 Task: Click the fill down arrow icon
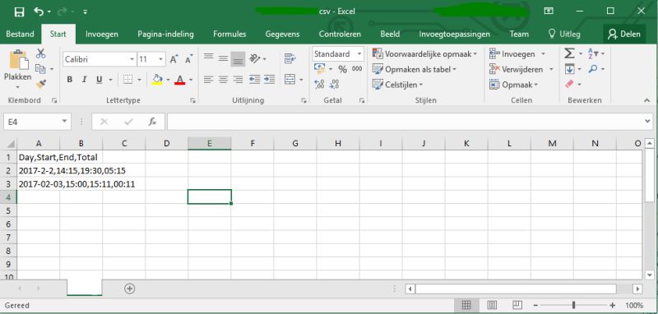click(569, 69)
